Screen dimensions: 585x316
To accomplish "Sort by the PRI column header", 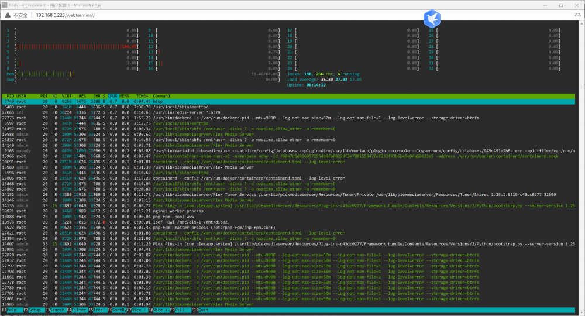I will [44, 96].
